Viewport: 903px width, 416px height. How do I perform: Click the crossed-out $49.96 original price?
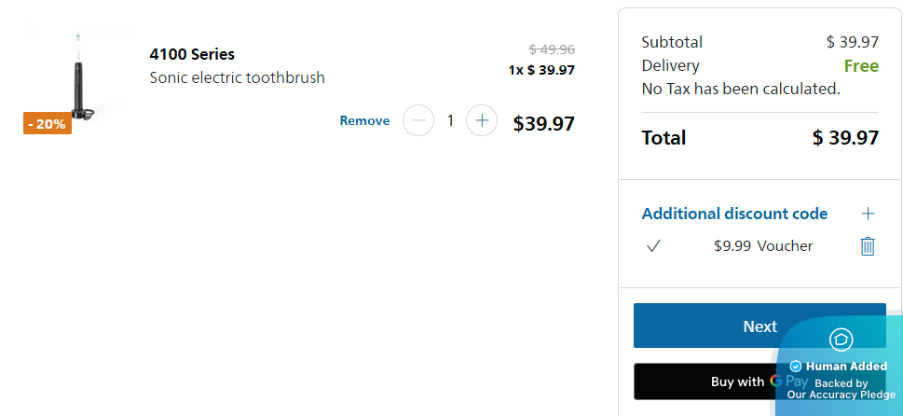(x=552, y=49)
